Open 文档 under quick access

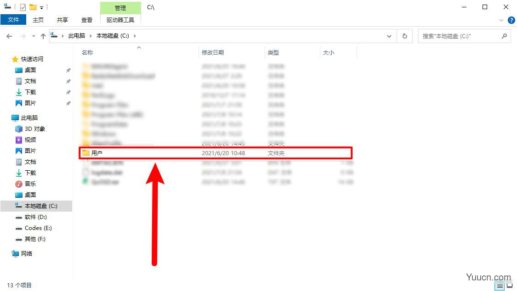coord(30,81)
